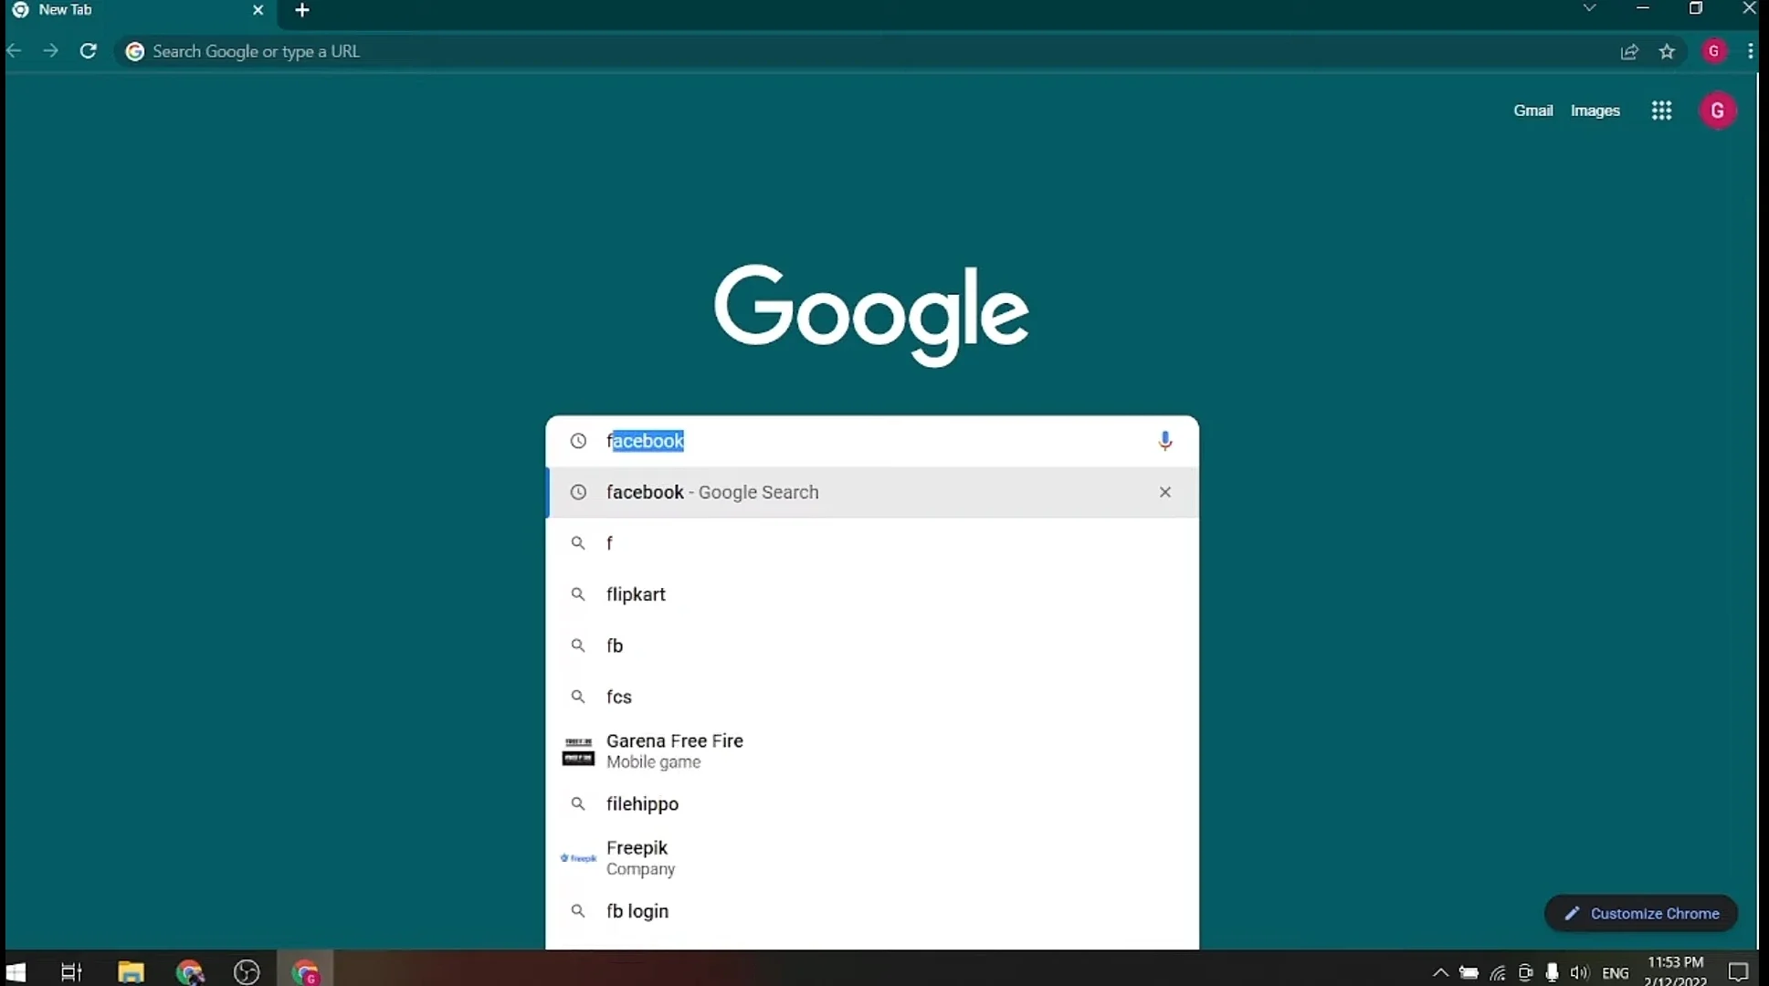Screen dimensions: 1769x986
Task: Open the volume speaker tray icon
Action: [x=1579, y=972]
